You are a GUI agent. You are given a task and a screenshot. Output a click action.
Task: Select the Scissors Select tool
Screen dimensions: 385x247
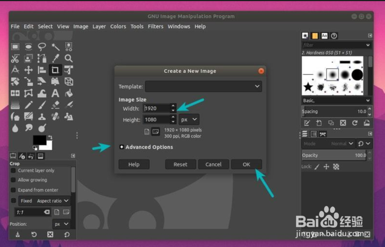pos(15,59)
